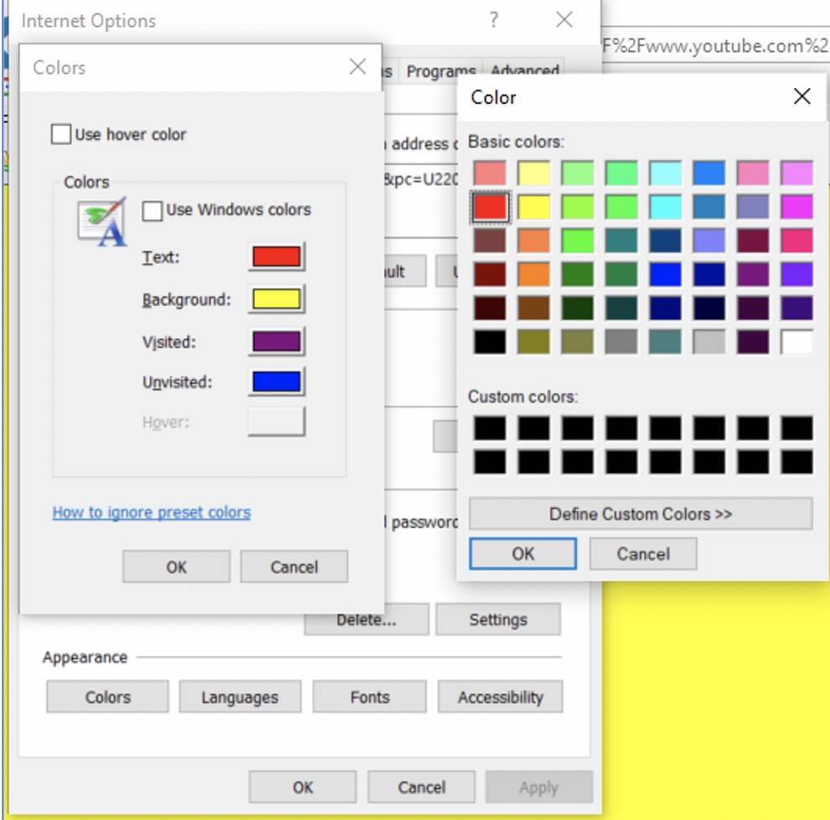Check Use Windows colors
The width and height of the screenshot is (830, 820).
click(153, 211)
